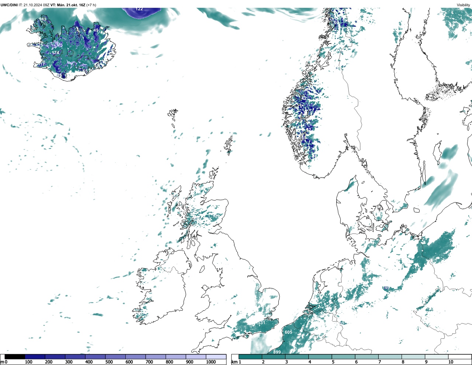The width and height of the screenshot is (472, 365).
Task: Click the dark teal 1–2 km legend swatch
Action: click(250, 357)
